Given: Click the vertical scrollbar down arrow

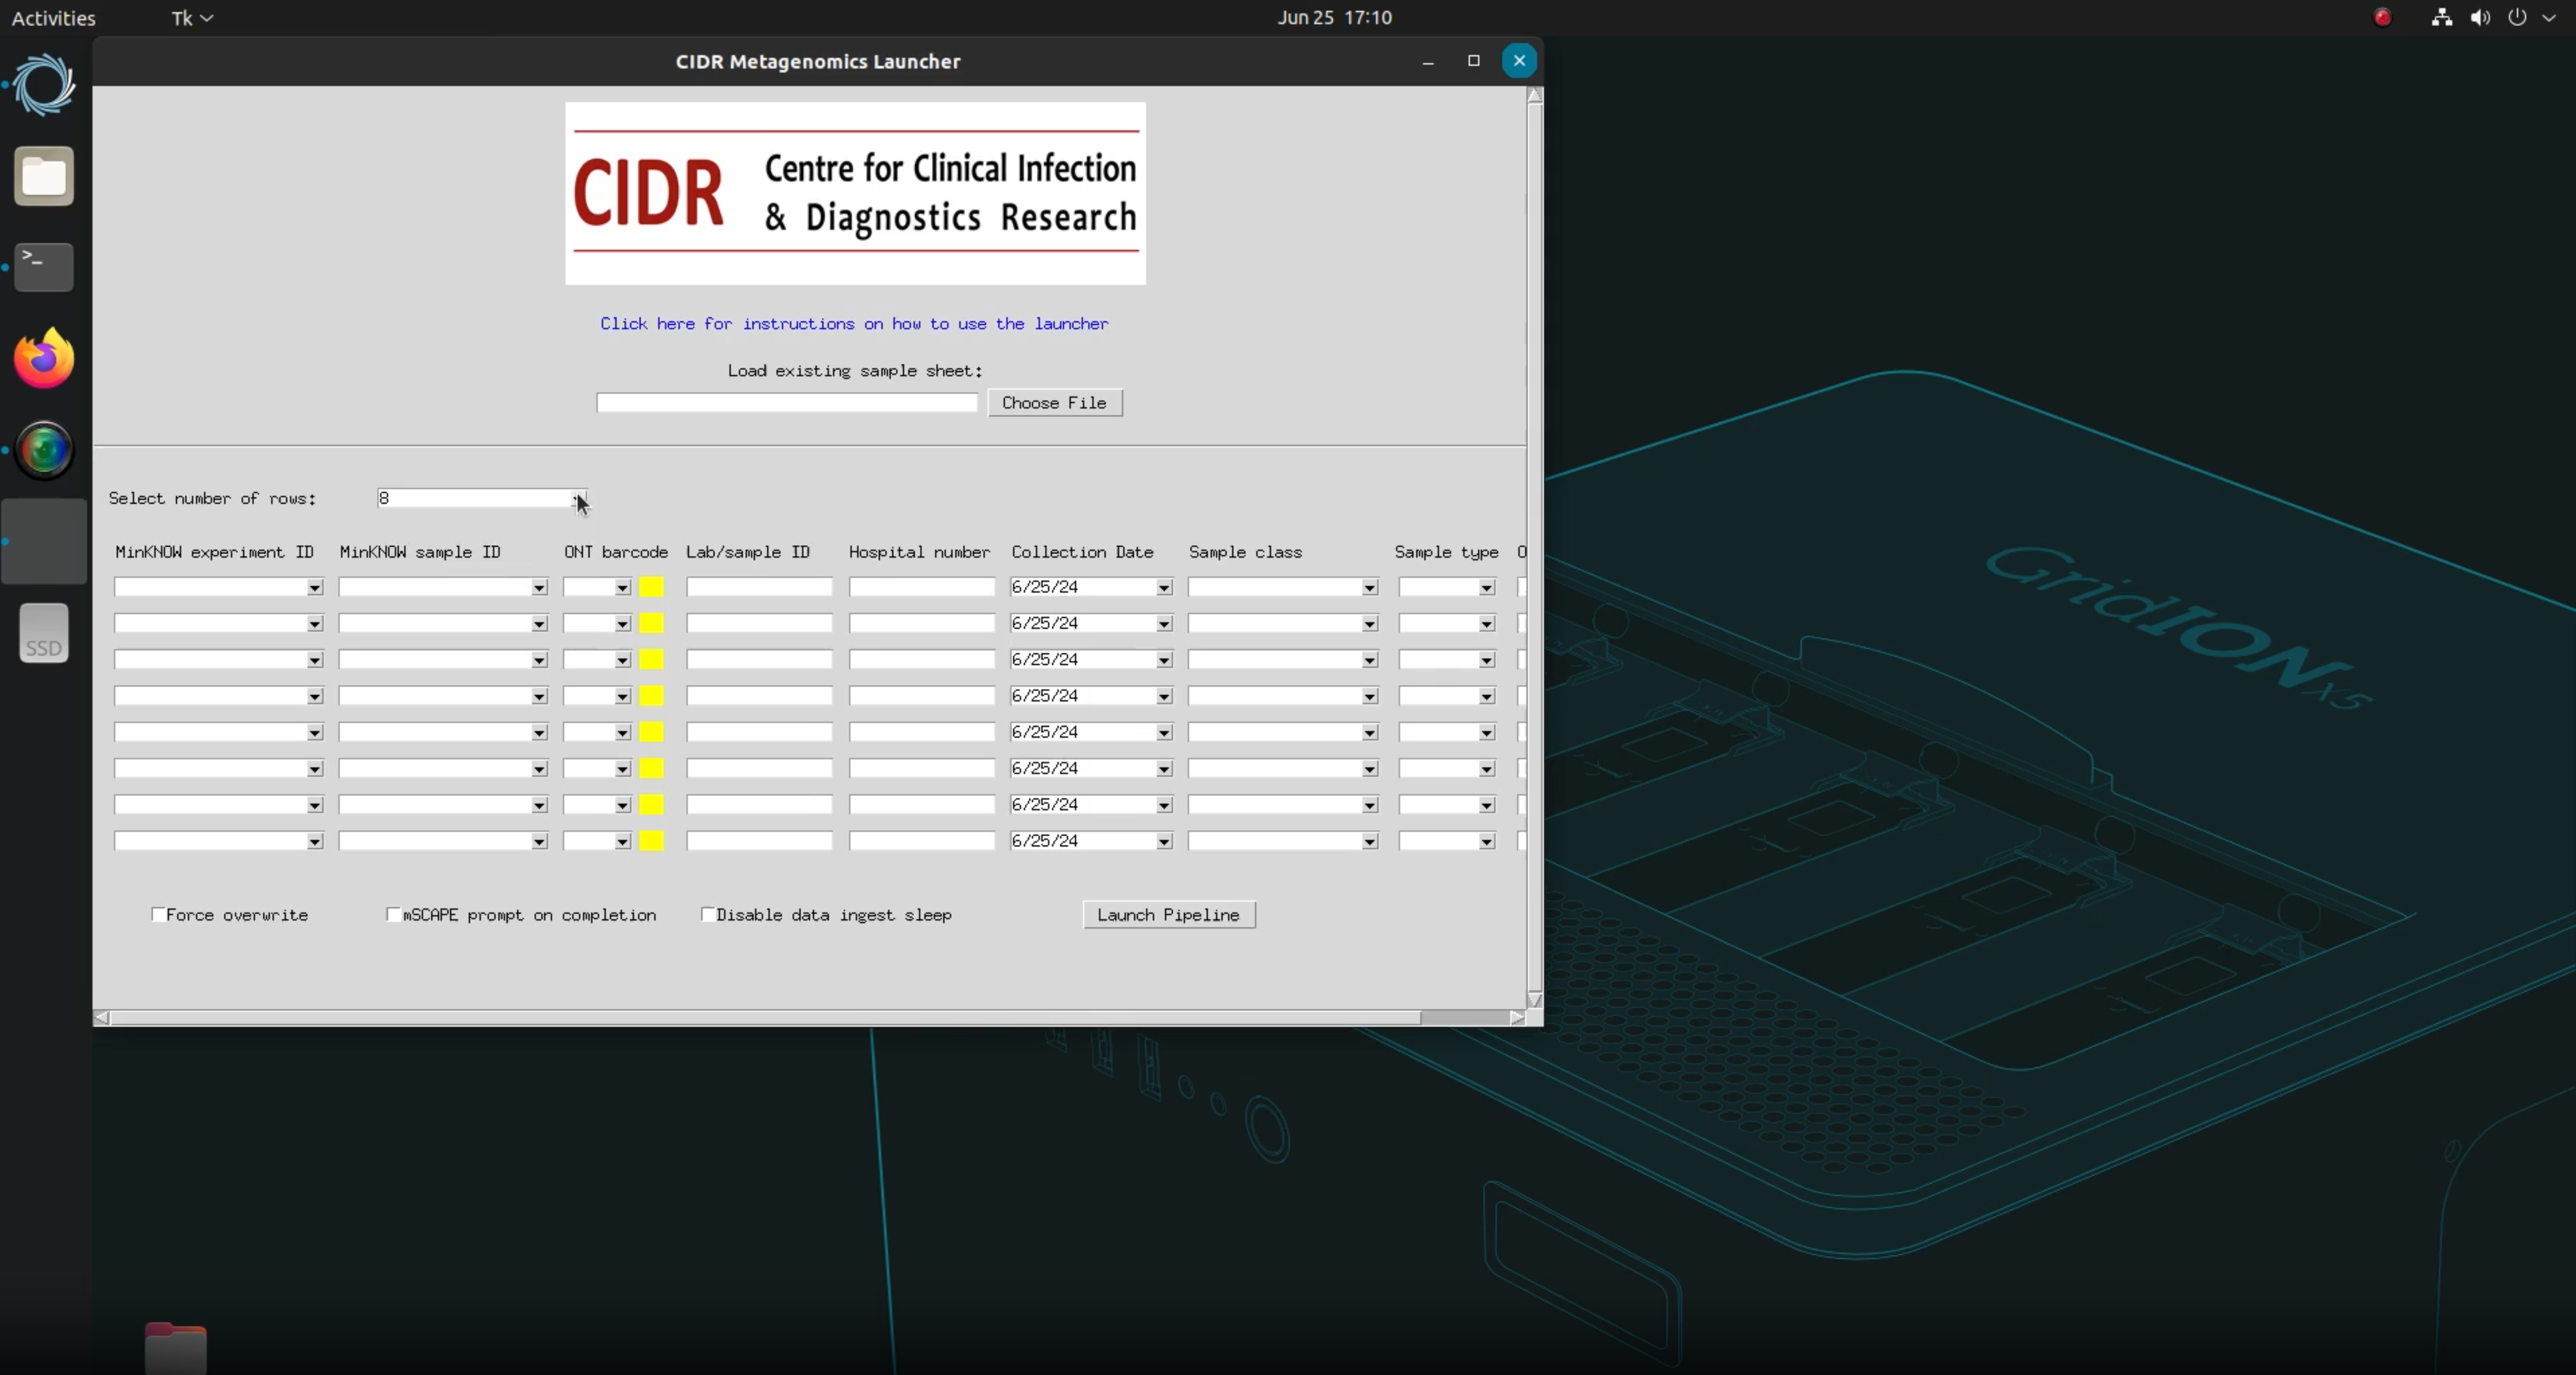Looking at the screenshot, I should click(1535, 1000).
